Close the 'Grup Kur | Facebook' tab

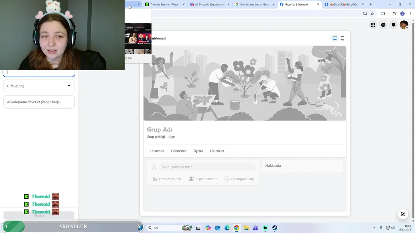[x=318, y=5]
